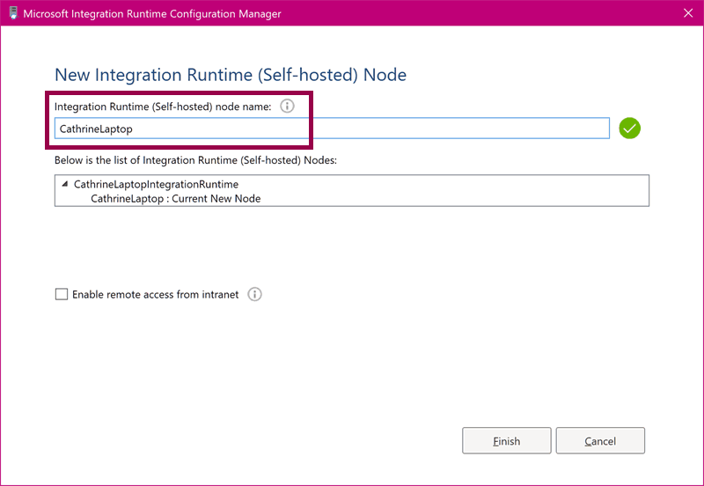
Task: Click info icon next to remote access option
Action: click(254, 295)
